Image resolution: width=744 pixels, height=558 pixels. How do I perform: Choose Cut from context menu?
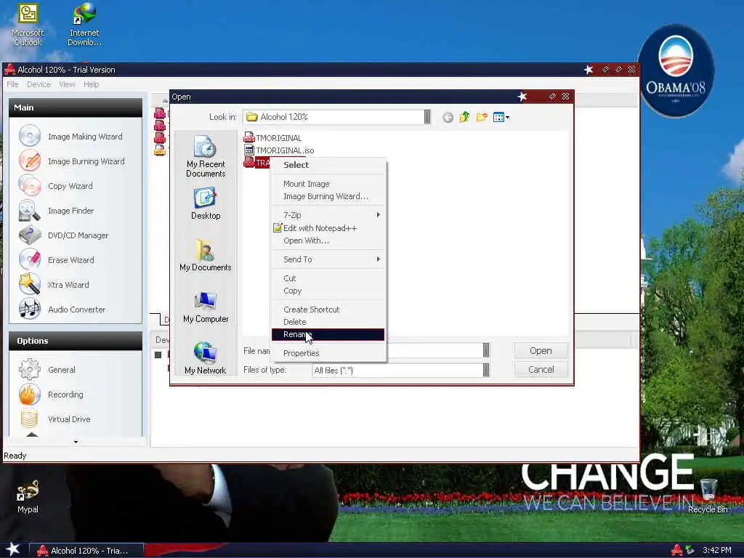pyautogui.click(x=328, y=278)
